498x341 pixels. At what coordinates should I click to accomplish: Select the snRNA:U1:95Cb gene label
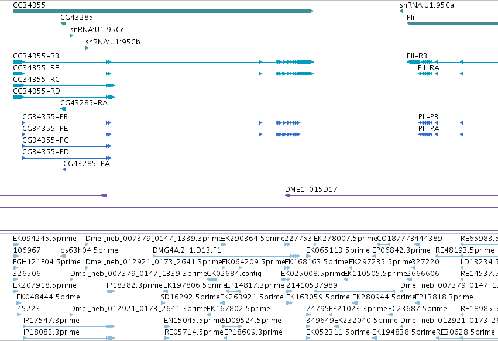[113, 42]
